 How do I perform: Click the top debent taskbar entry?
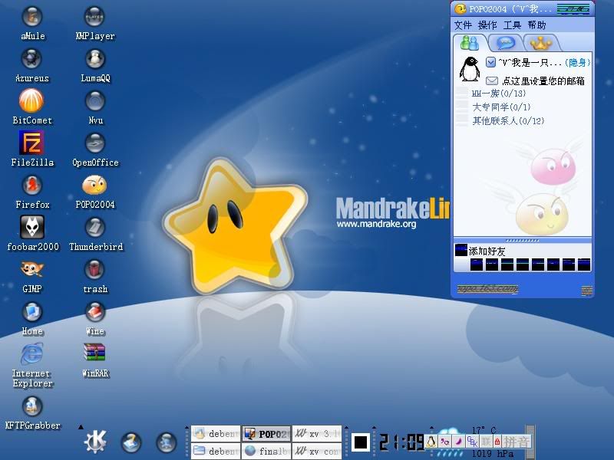click(216, 433)
